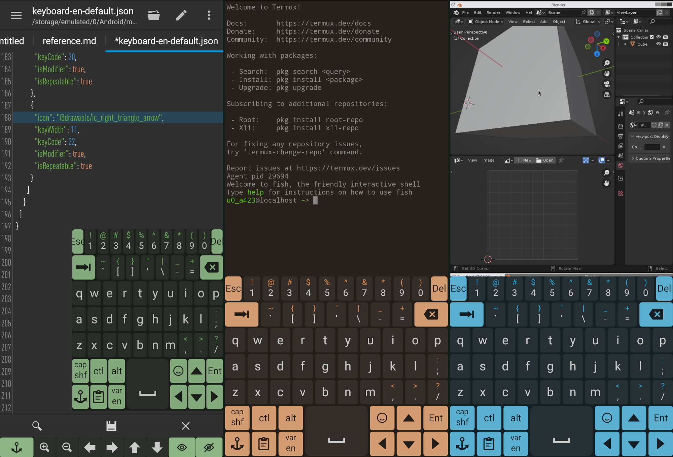This screenshot has height=457, width=673.
Task: Open the Add menu in 3D viewport header
Action: coord(544,22)
